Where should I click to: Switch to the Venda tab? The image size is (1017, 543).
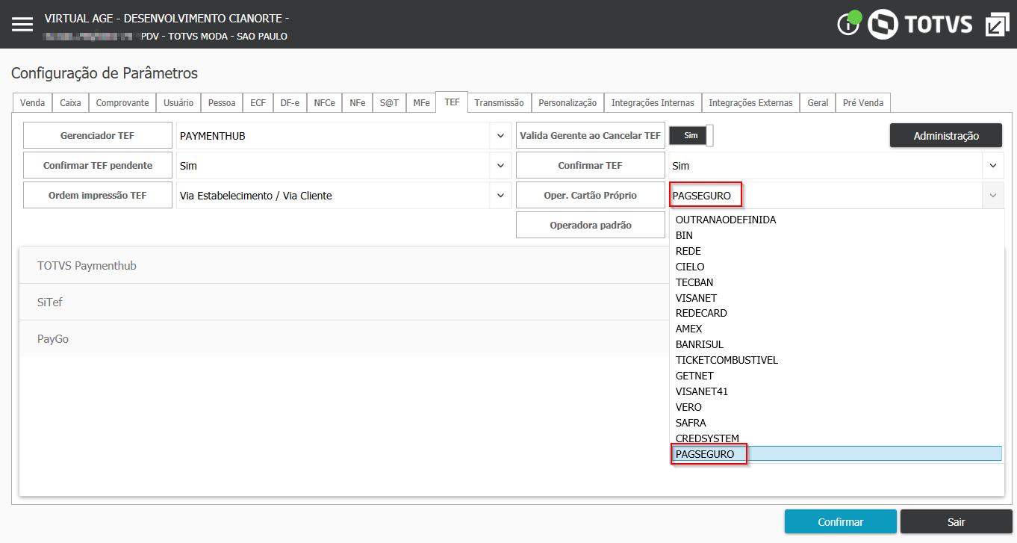click(32, 103)
